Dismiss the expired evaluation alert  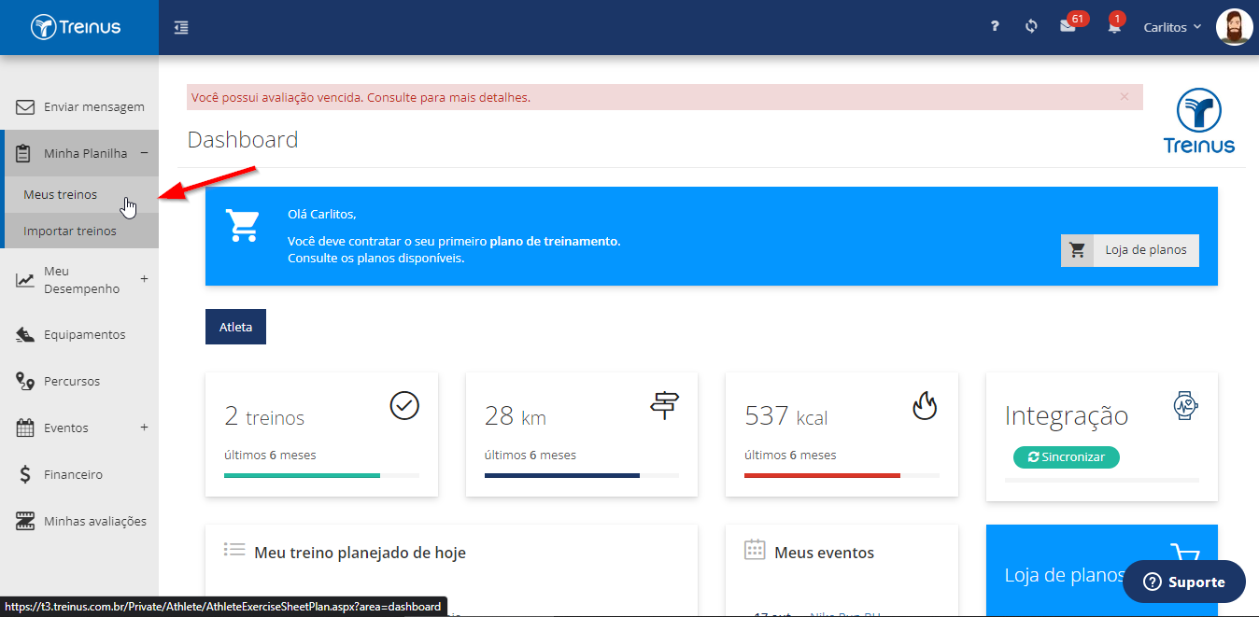[x=1125, y=96]
